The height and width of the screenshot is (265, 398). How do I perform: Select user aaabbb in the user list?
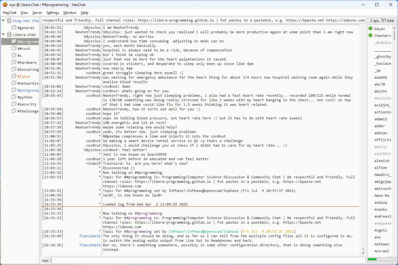point(380,77)
